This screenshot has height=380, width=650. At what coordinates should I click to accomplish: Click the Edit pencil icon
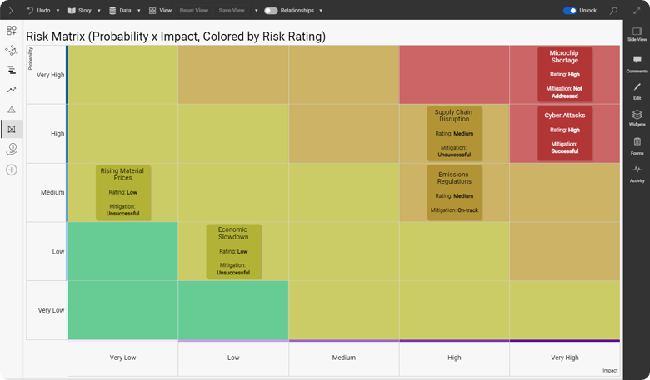tap(637, 90)
